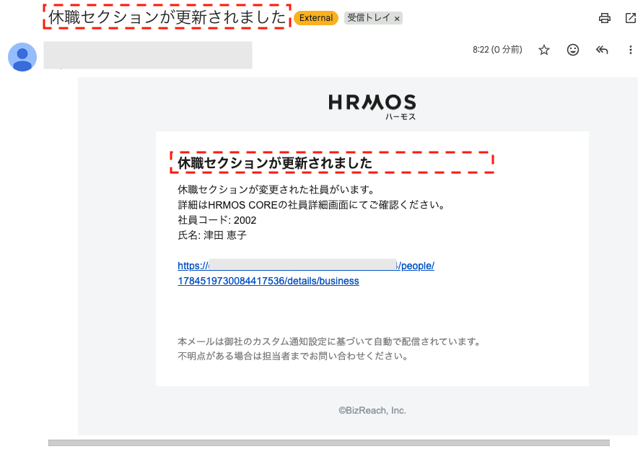Screen dimensions: 643x449
Task: Open the HRMOS employee details URL
Action: coord(306,266)
